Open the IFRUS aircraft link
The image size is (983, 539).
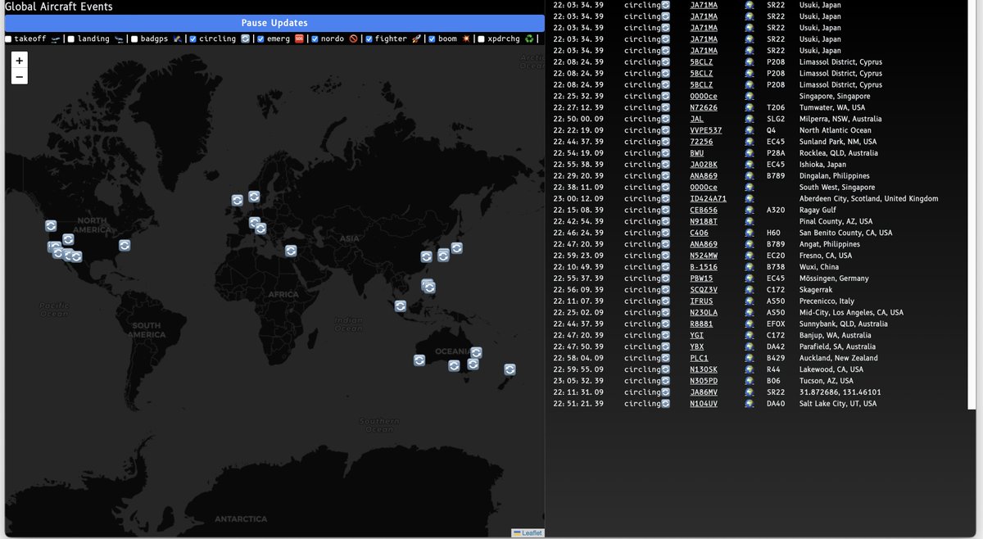click(x=701, y=301)
